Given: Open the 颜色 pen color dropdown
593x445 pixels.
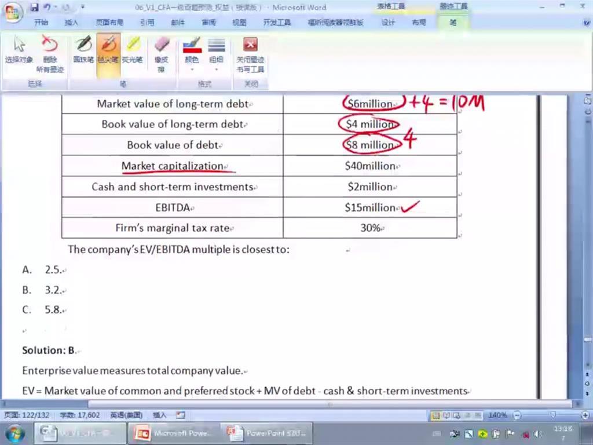Looking at the screenshot, I should pyautogui.click(x=192, y=54).
